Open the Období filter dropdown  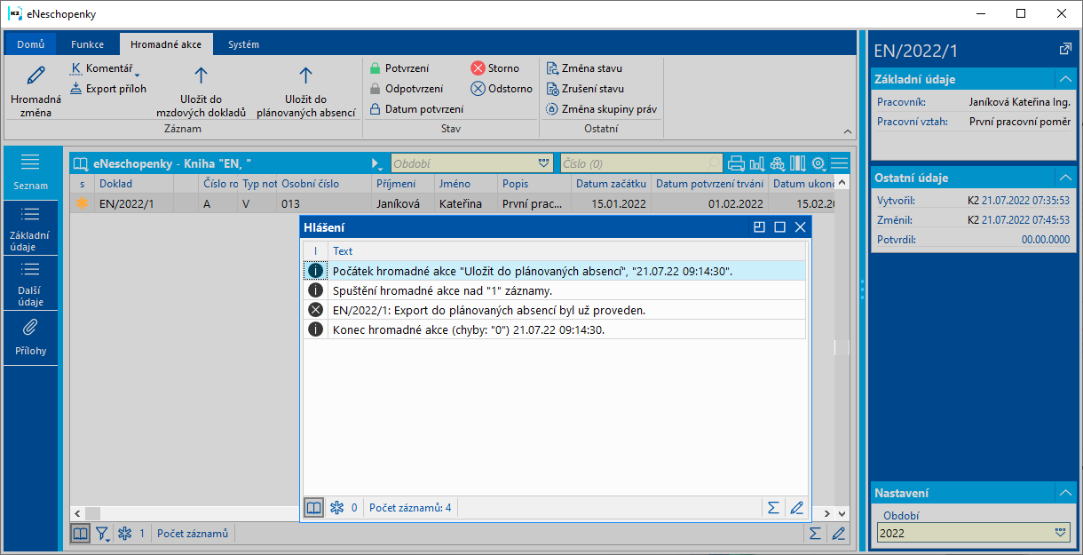tap(544, 163)
